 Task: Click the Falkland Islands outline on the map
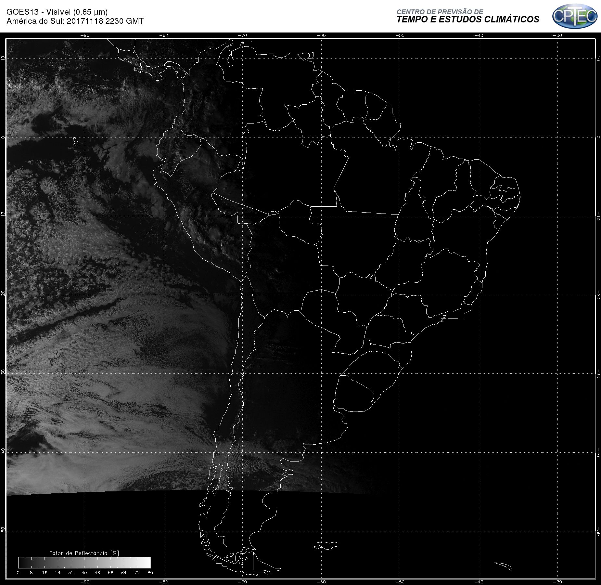(326, 545)
